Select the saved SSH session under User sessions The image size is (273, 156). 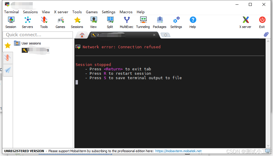35,50
